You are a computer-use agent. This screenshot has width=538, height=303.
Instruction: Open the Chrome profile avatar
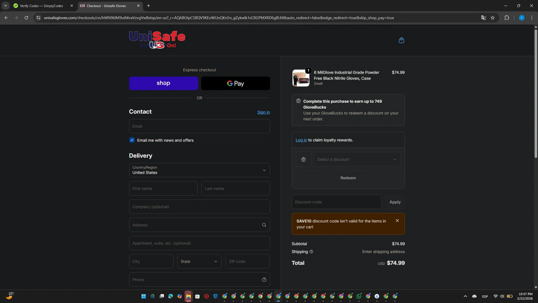pos(522,18)
